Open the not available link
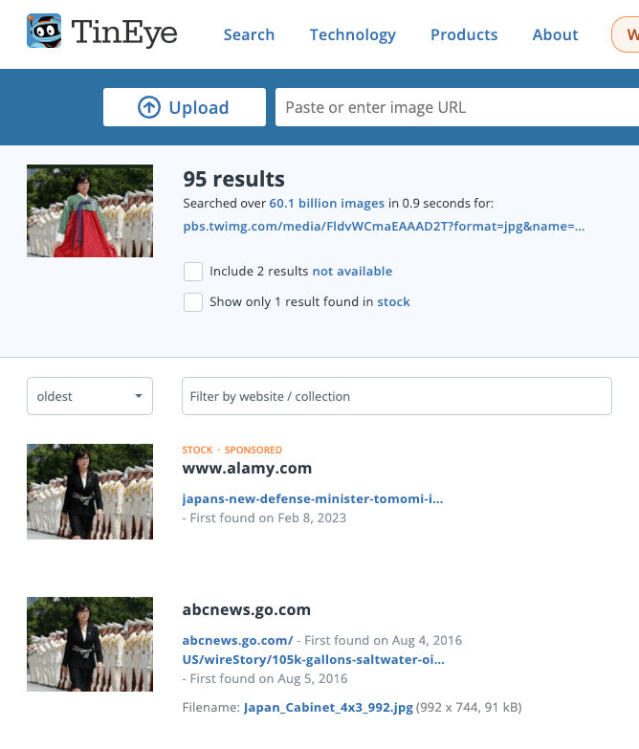This screenshot has width=639, height=749. 352,272
